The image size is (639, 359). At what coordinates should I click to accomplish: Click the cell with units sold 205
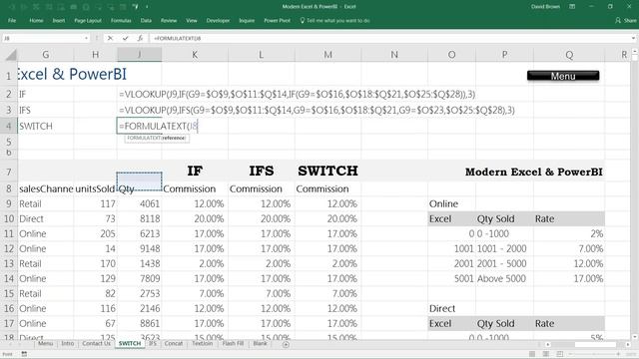[95, 233]
